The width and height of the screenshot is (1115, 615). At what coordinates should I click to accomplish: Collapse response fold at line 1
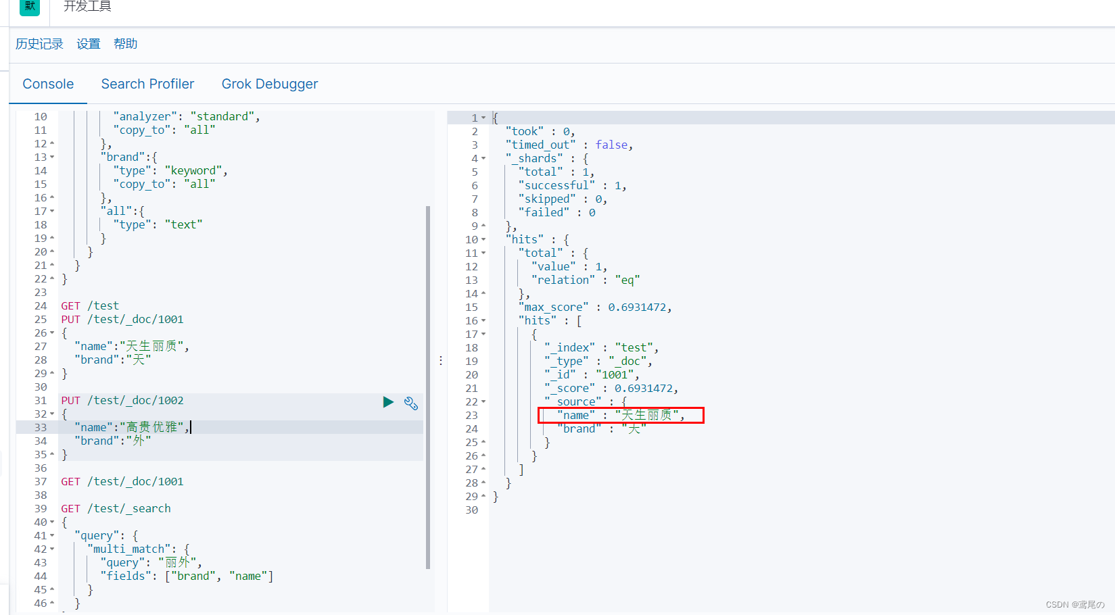[483, 118]
